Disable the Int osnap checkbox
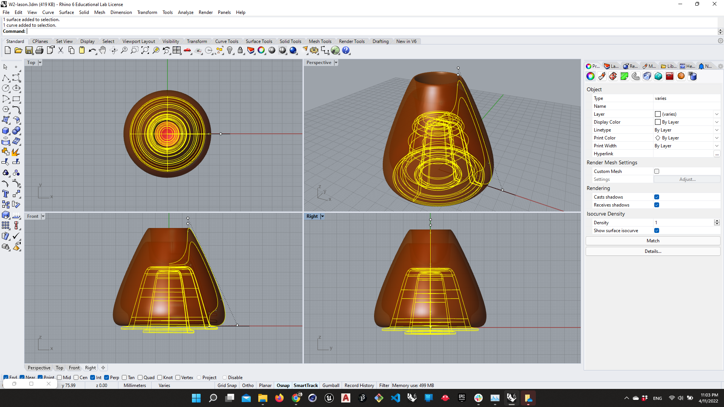This screenshot has width=724, height=407. 92,377
